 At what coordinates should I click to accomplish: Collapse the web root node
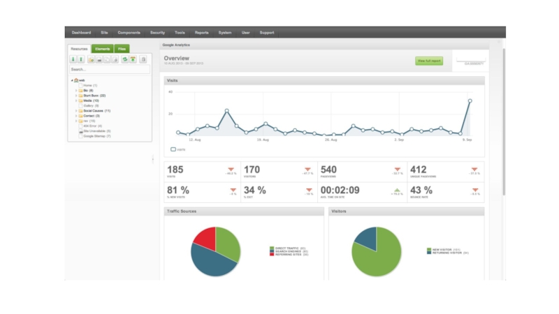(71, 80)
